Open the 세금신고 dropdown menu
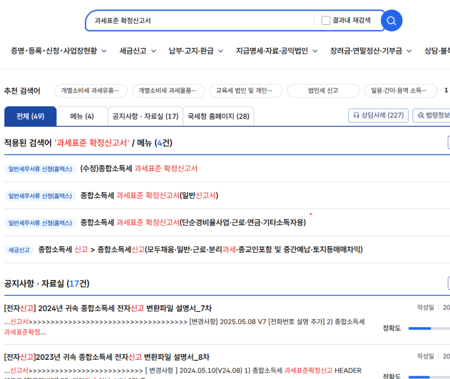 coord(138,51)
